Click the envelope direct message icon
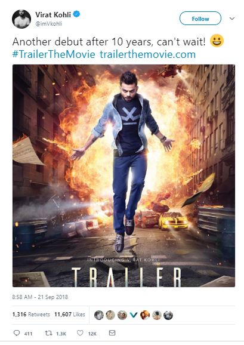 click(112, 332)
